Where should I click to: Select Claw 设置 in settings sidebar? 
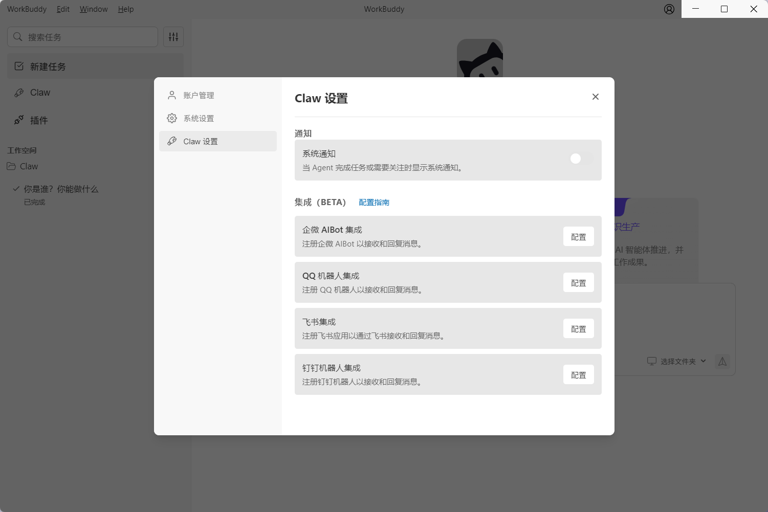218,141
